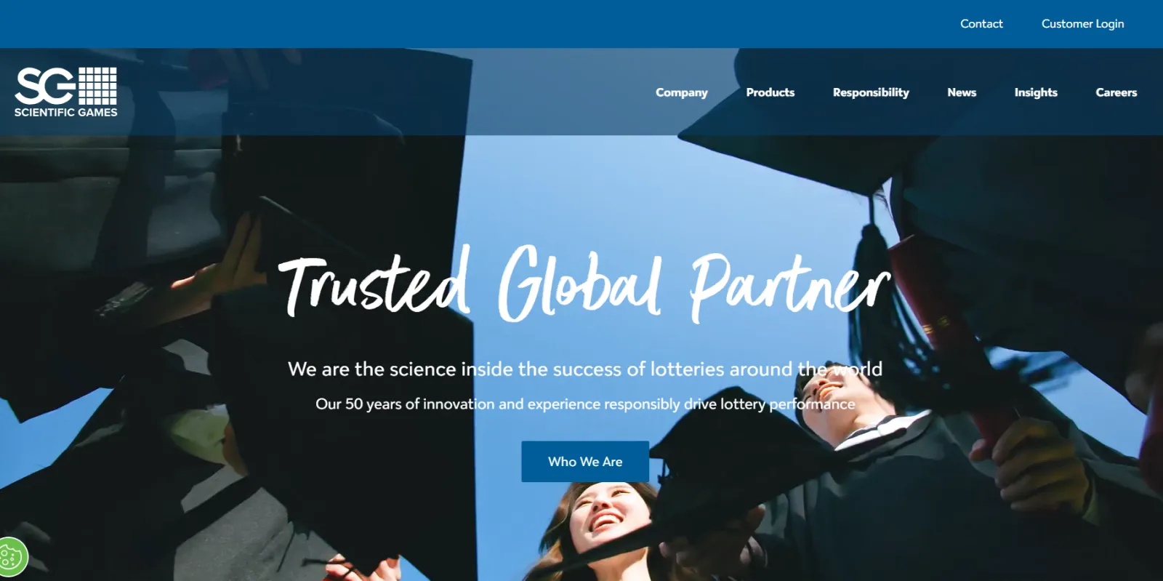
Task: Follow the Contact link in the top bar
Action: tap(981, 24)
